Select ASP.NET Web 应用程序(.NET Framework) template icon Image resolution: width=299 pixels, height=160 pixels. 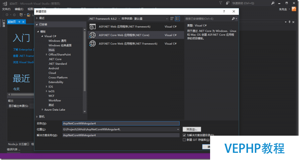click(92, 27)
